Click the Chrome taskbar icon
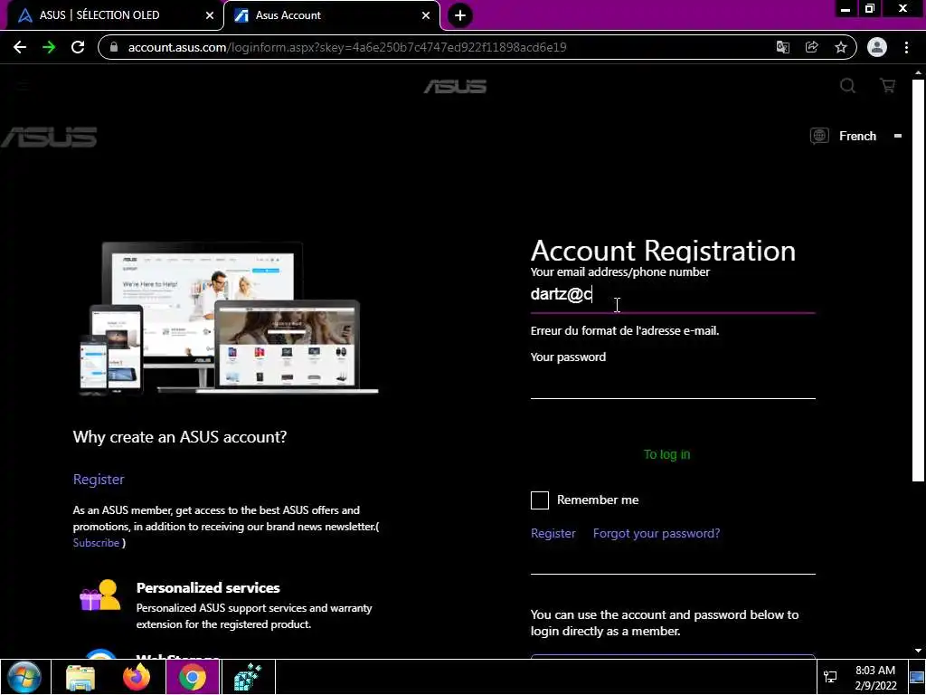This screenshot has height=695, width=926. 193,677
